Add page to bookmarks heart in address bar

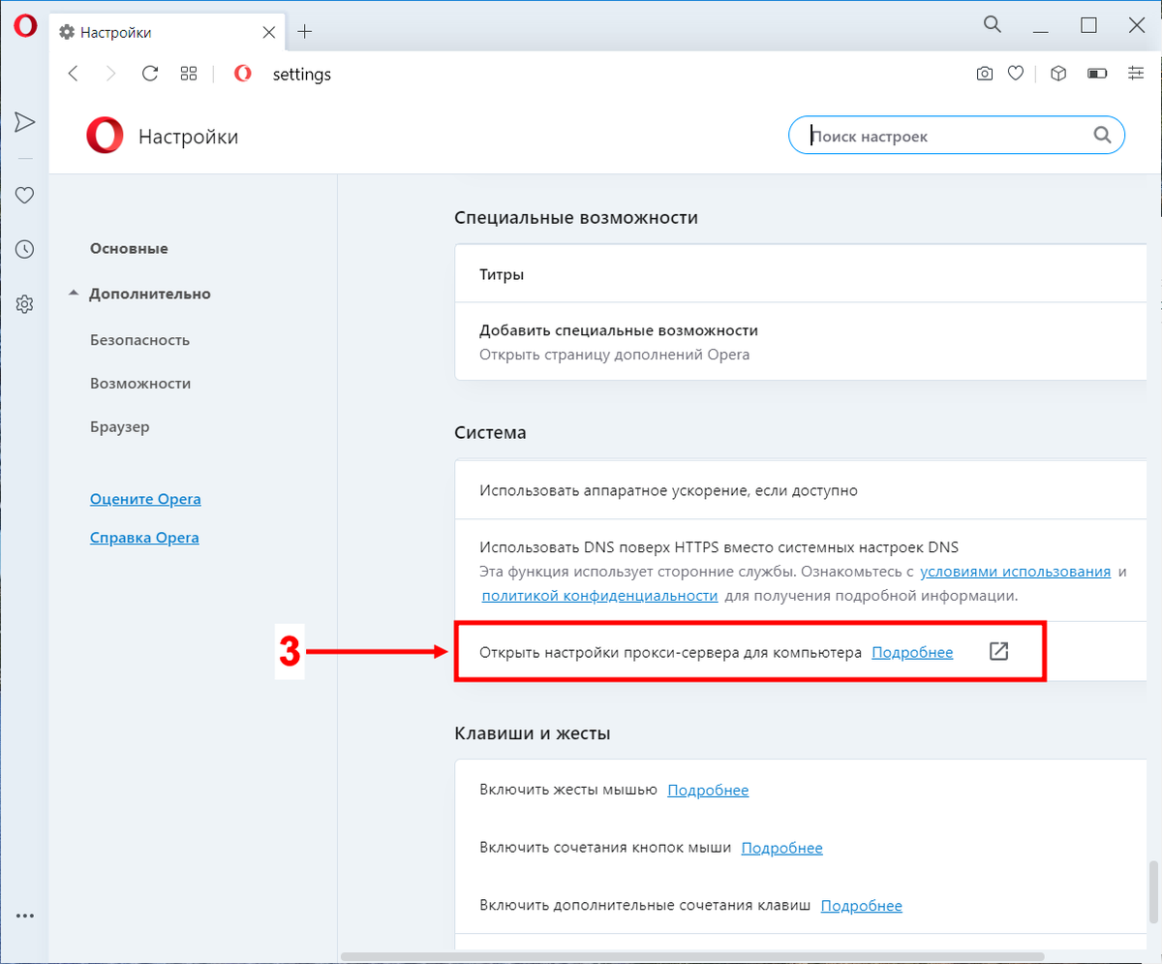click(1016, 74)
